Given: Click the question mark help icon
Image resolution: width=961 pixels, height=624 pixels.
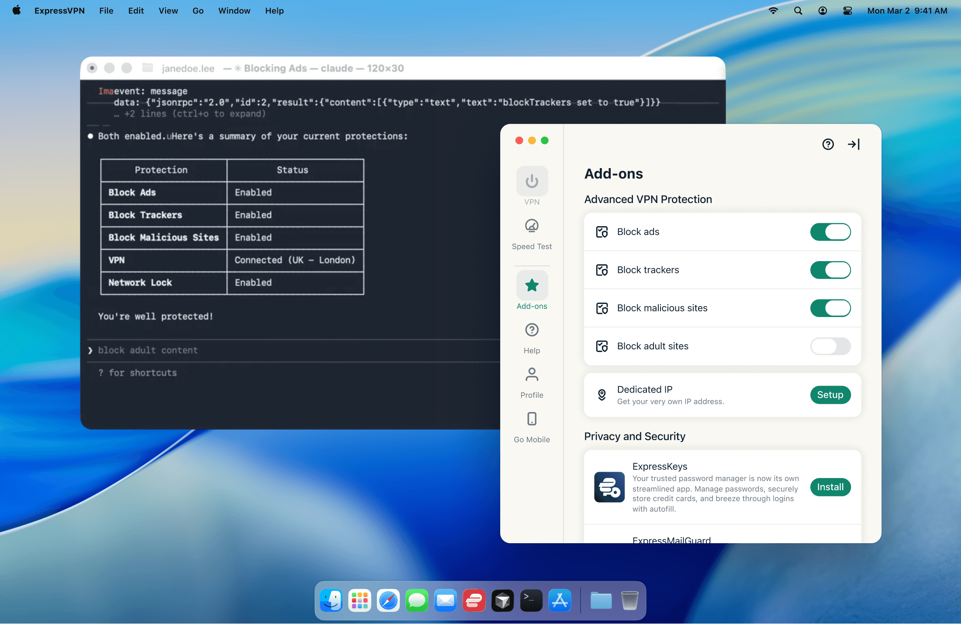Looking at the screenshot, I should (x=828, y=144).
